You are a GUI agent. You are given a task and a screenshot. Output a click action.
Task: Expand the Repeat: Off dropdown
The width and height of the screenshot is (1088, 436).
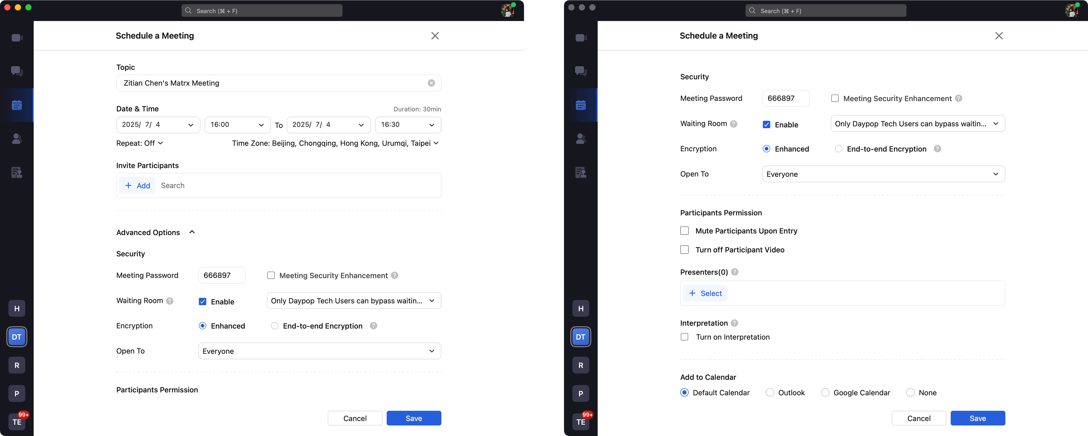point(140,143)
